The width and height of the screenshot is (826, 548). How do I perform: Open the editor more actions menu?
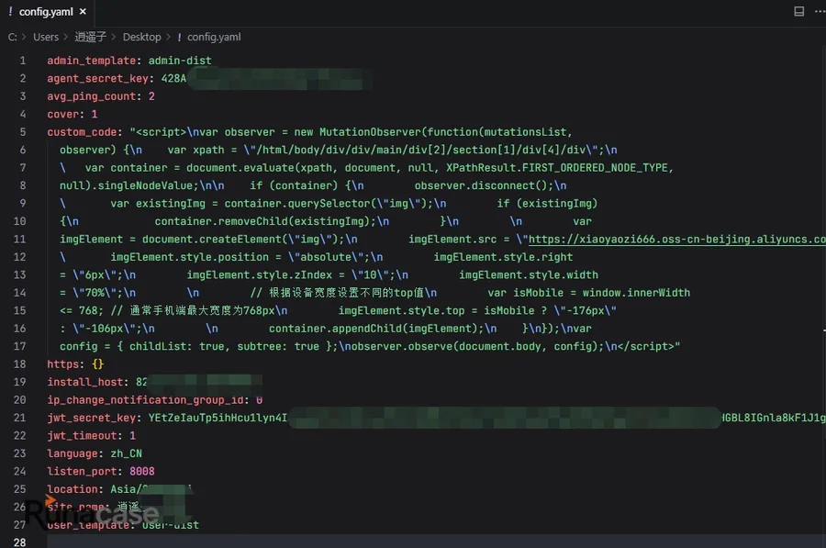[x=820, y=12]
